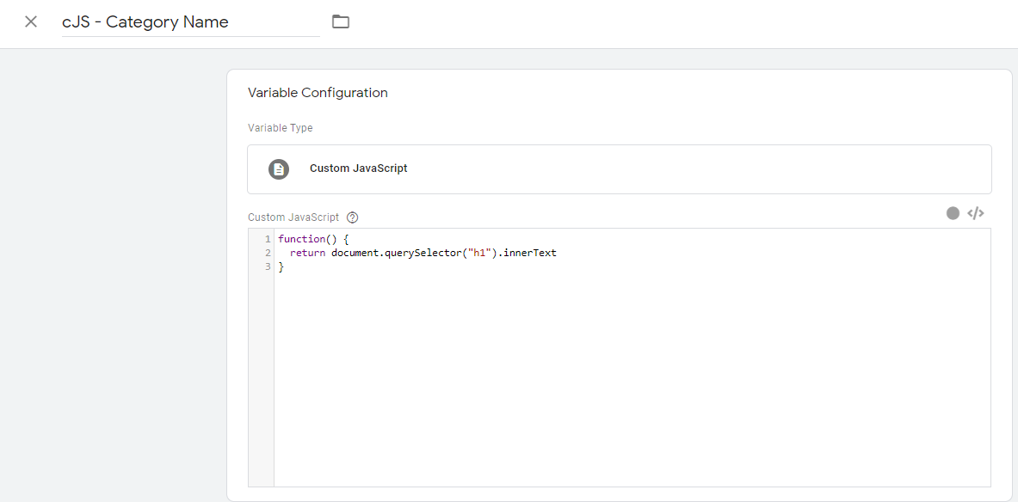Open the folder icon beside the variable name
The width and height of the screenshot is (1018, 502).
[341, 21]
